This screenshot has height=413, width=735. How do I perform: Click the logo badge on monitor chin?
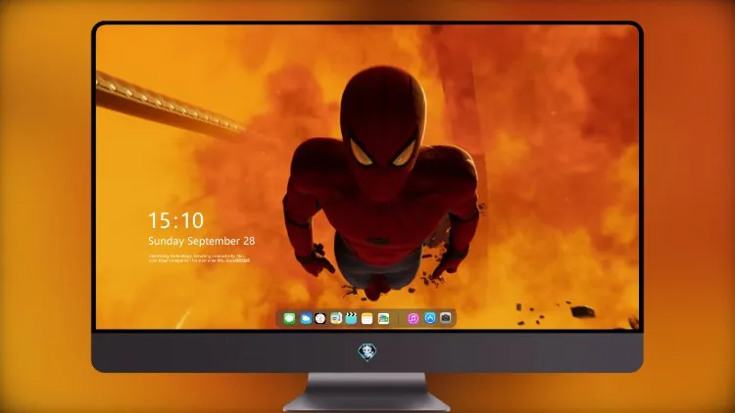(x=367, y=351)
